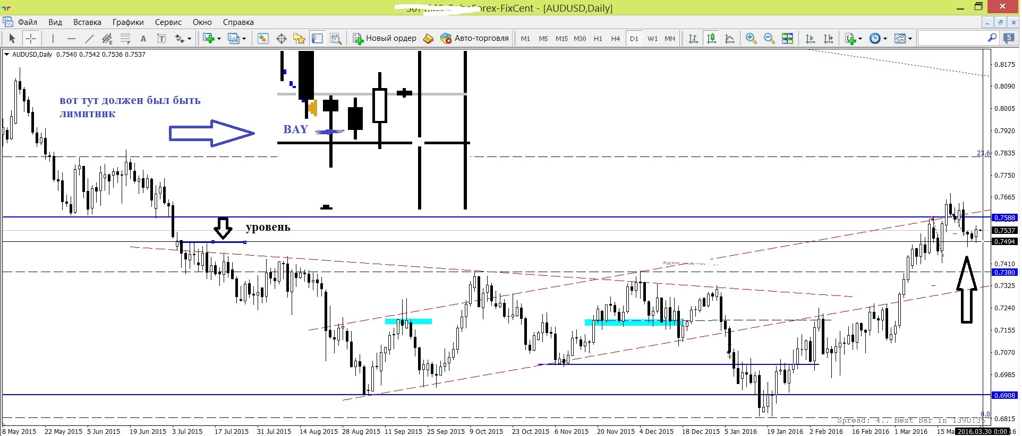
Task: Restore the inner chart window
Action: 1000,22
